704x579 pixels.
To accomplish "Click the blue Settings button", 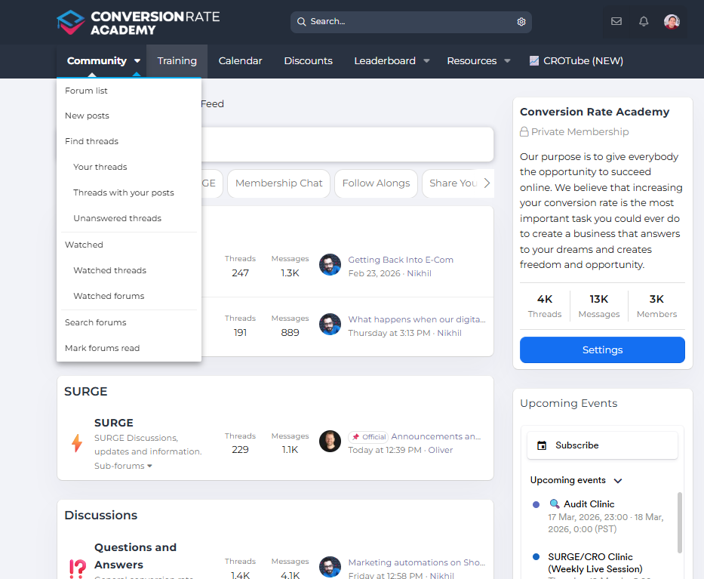I will (602, 350).
